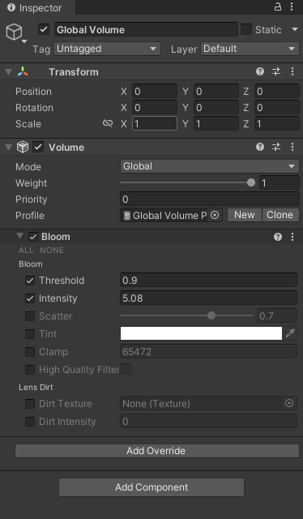This screenshot has width=303, height=519.
Task: Click the Dirt Intensity value field
Action: (x=208, y=422)
